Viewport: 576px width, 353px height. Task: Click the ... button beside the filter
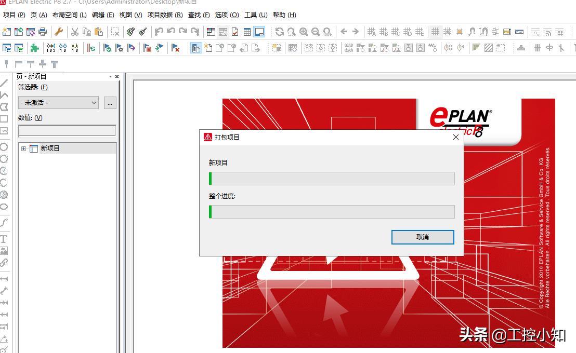click(110, 103)
